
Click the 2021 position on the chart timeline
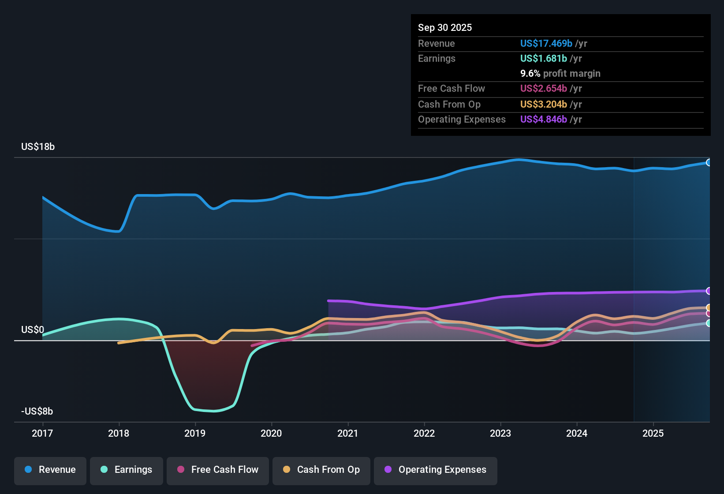[348, 433]
